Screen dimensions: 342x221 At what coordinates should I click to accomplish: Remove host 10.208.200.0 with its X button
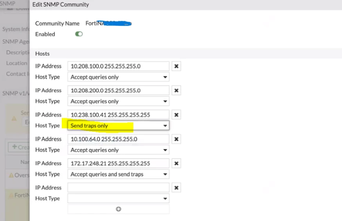176,90
